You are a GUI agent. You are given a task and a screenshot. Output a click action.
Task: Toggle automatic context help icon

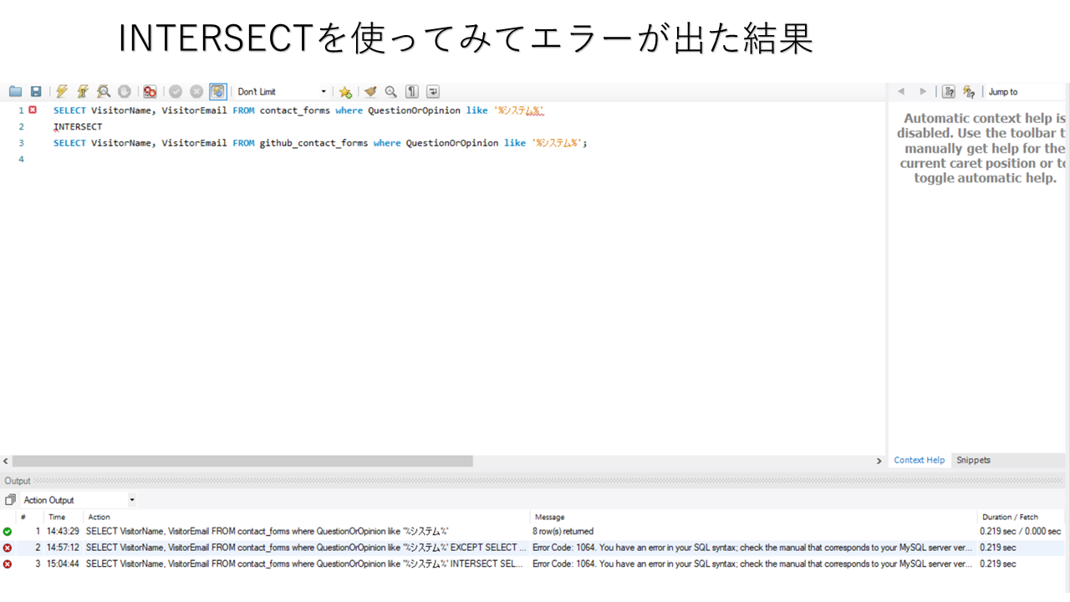click(x=949, y=91)
